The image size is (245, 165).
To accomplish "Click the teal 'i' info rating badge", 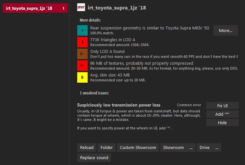I will pos(82,30).
